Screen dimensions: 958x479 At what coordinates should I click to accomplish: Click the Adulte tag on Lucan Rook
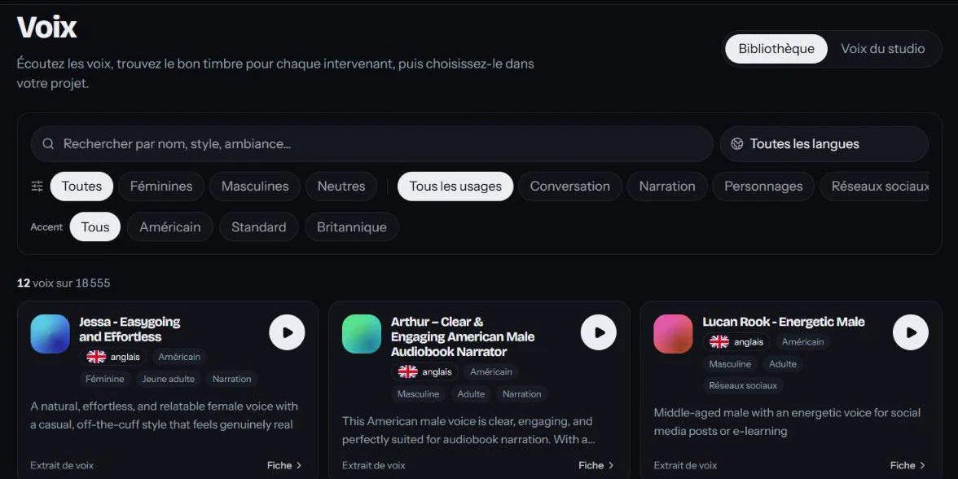click(783, 364)
